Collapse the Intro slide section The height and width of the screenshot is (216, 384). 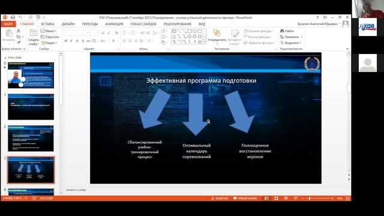5,58
